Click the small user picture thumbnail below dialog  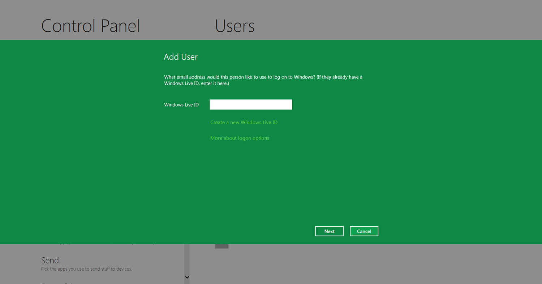pos(222,246)
